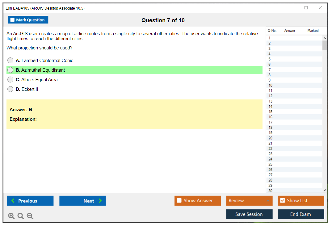This screenshot has height=227, width=332.
Task: Jump to question 15 in the list
Action: click(x=271, y=112)
